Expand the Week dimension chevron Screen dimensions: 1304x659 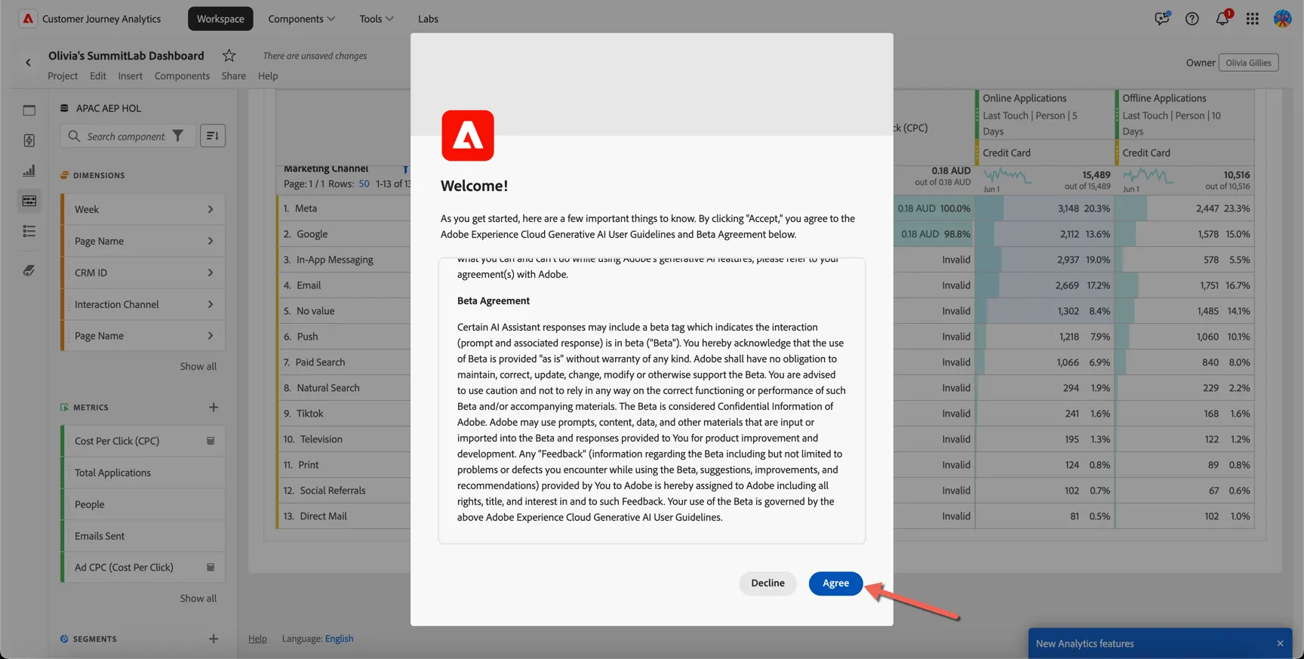click(211, 209)
